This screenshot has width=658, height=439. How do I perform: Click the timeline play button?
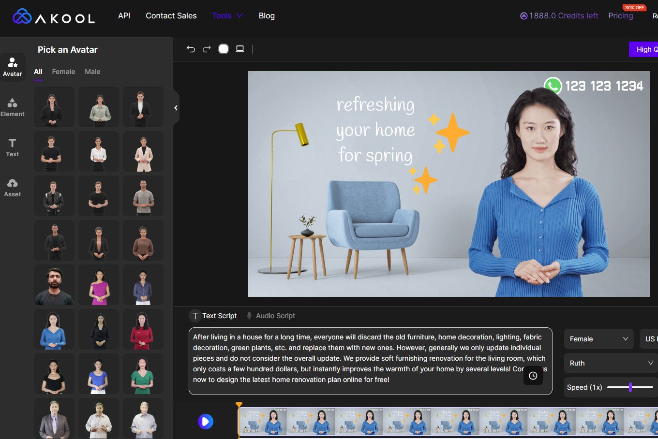pos(206,422)
